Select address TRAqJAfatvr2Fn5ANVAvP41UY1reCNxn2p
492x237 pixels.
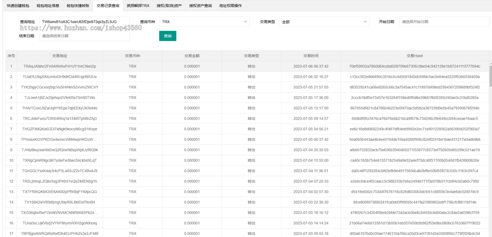pos(60,66)
